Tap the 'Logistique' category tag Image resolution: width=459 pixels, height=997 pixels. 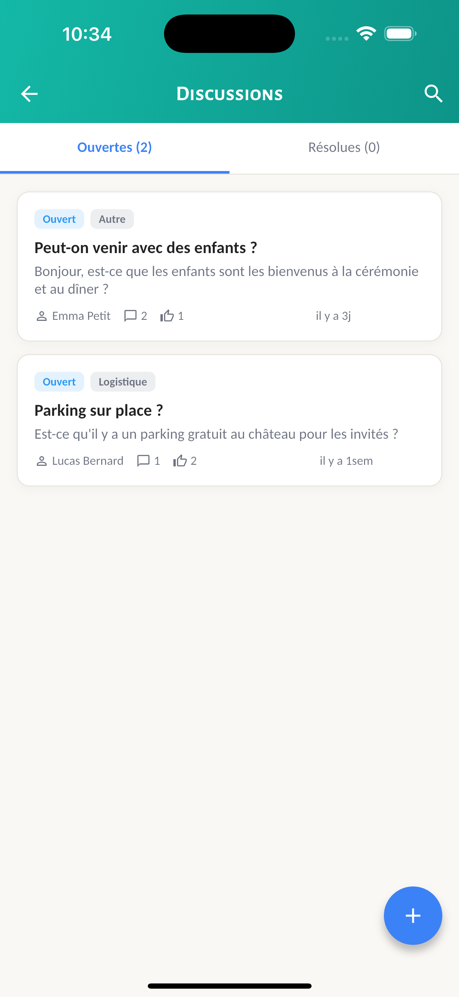coord(123,382)
